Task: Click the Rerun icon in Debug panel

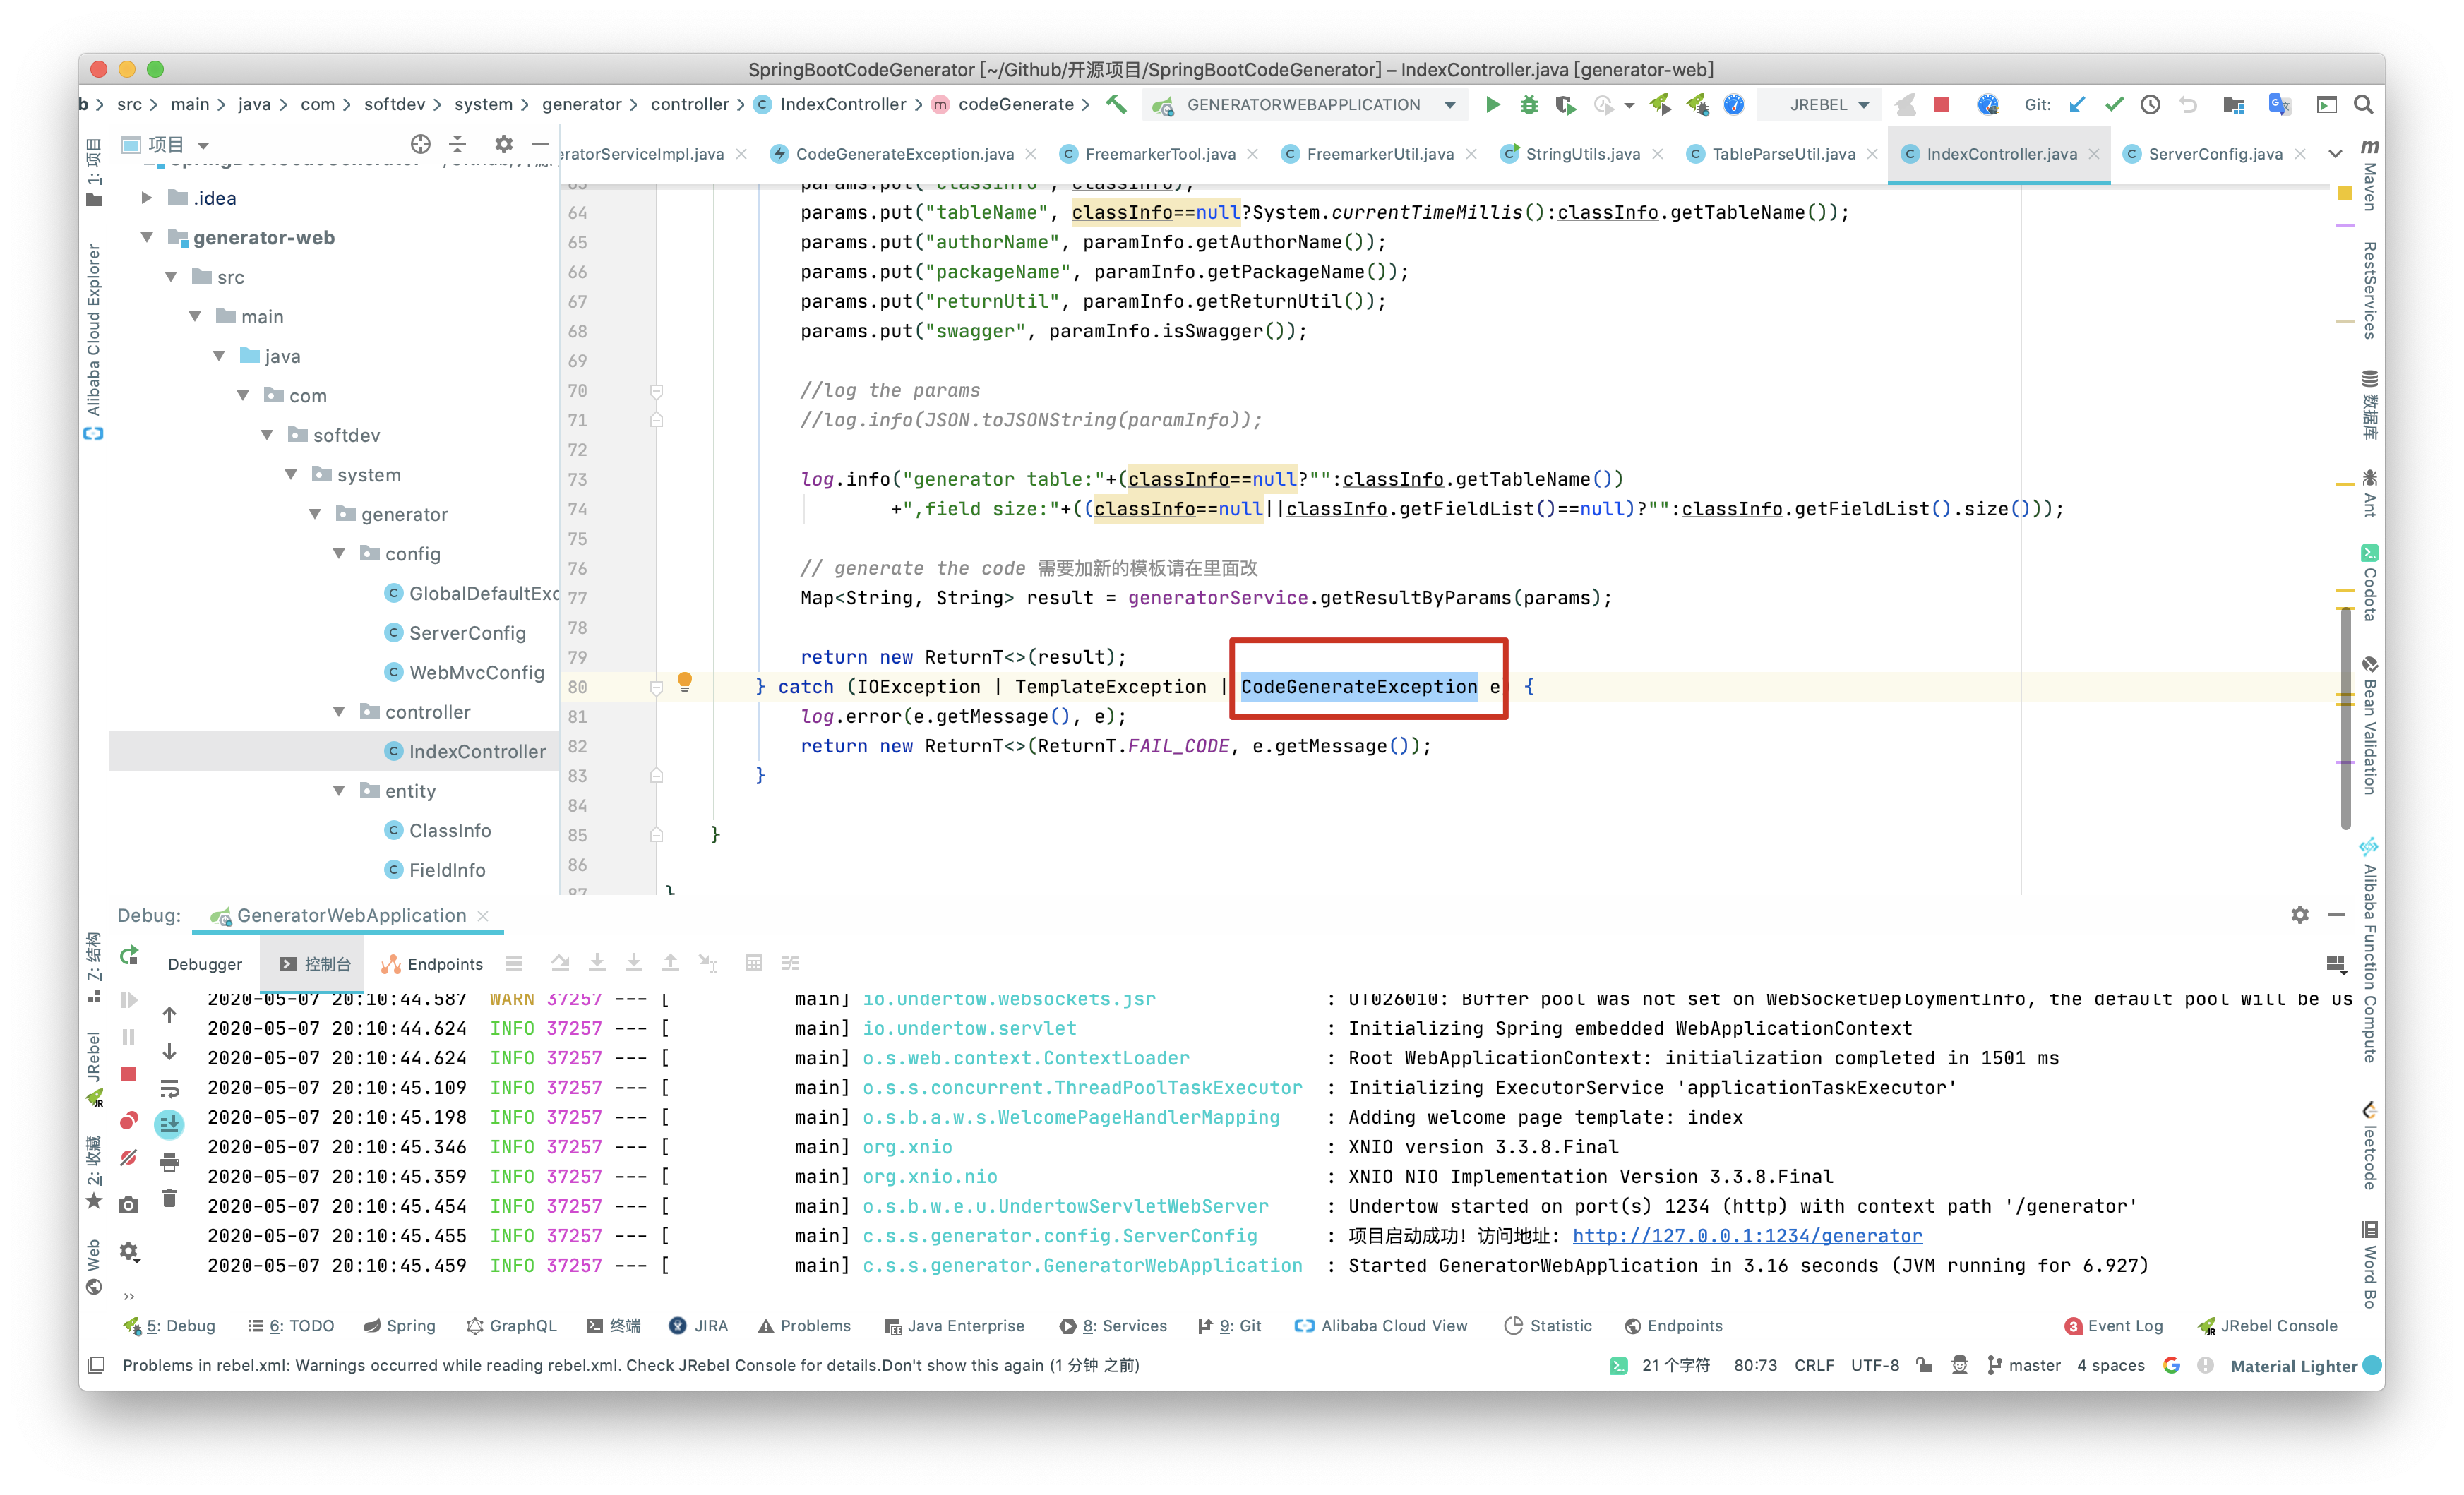Action: point(129,955)
